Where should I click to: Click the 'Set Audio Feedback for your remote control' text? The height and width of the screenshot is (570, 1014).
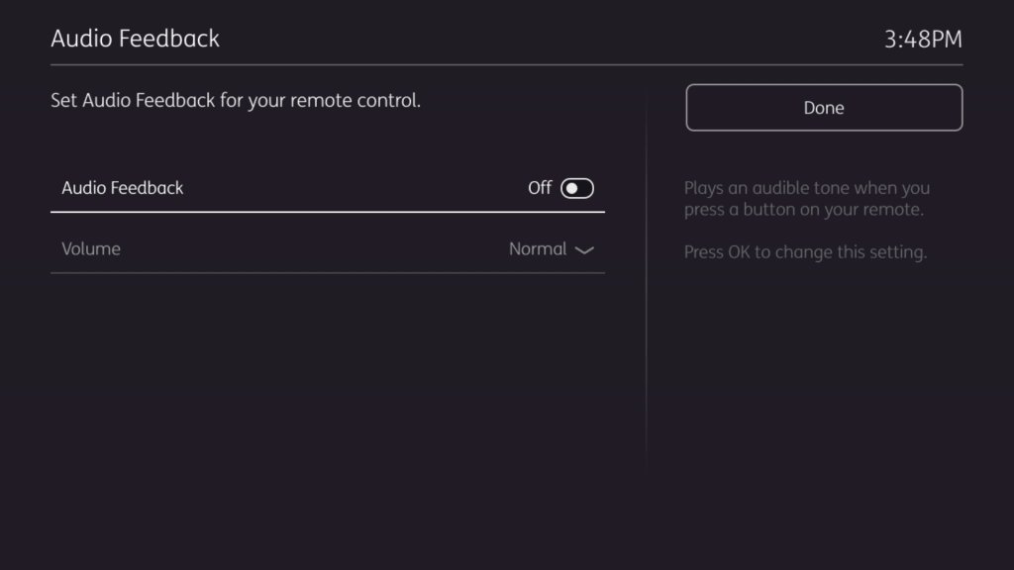(236, 100)
